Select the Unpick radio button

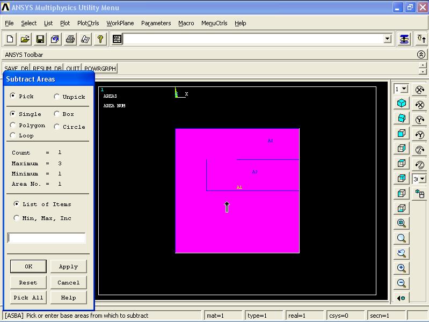tap(56, 96)
